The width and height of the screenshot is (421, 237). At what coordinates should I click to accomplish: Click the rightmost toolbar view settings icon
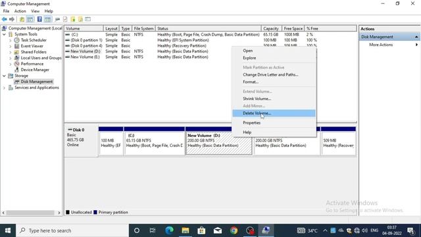87,19
